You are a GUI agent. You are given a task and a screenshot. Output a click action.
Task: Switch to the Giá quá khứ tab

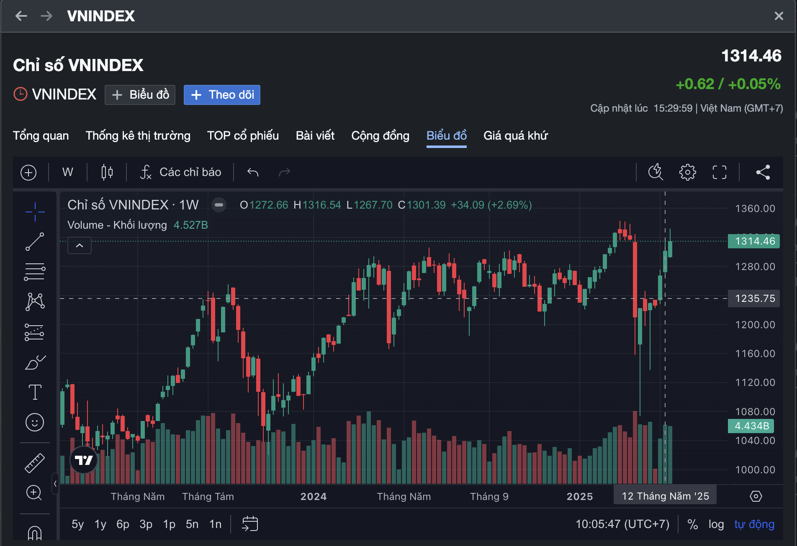[515, 135]
